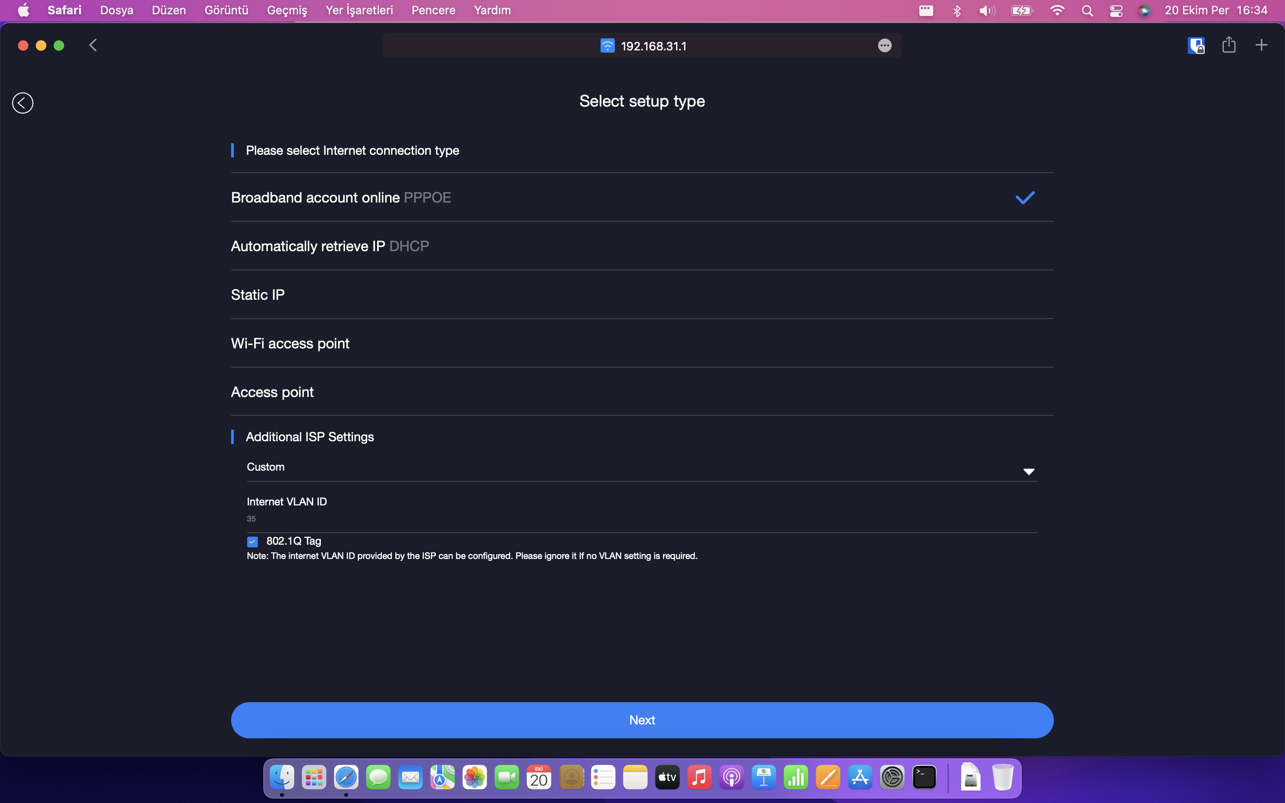Select Broadband account online PPPOE
This screenshot has height=803, width=1285.
pos(642,198)
